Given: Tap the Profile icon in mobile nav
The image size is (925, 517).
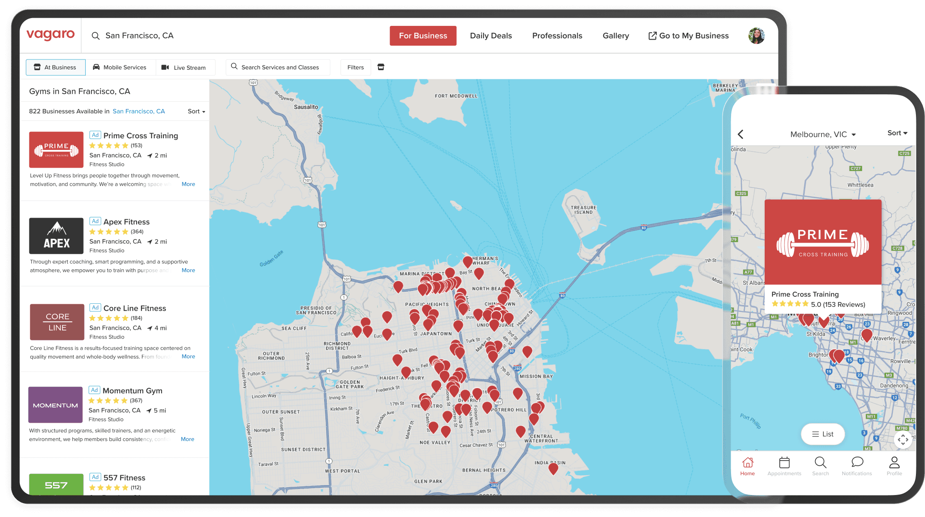Looking at the screenshot, I should pos(894,463).
